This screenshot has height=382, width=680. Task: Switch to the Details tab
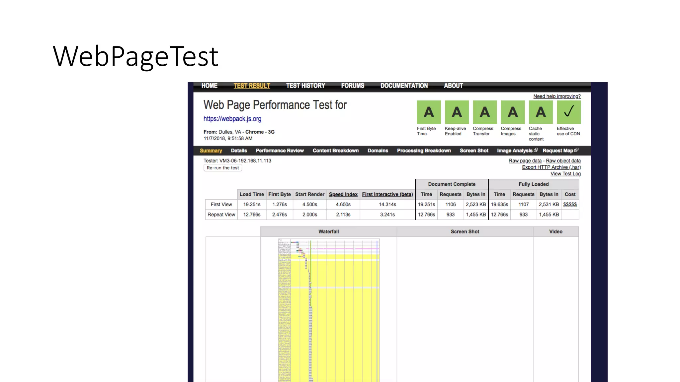tap(239, 151)
